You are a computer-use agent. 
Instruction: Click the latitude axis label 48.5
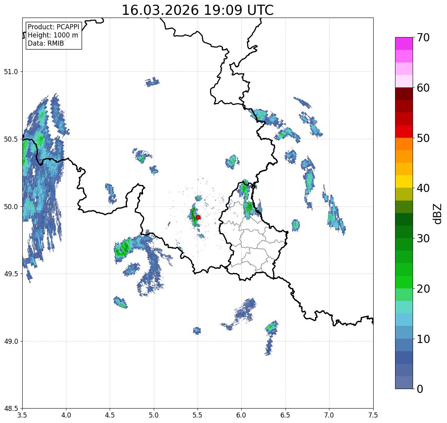coord(11,409)
